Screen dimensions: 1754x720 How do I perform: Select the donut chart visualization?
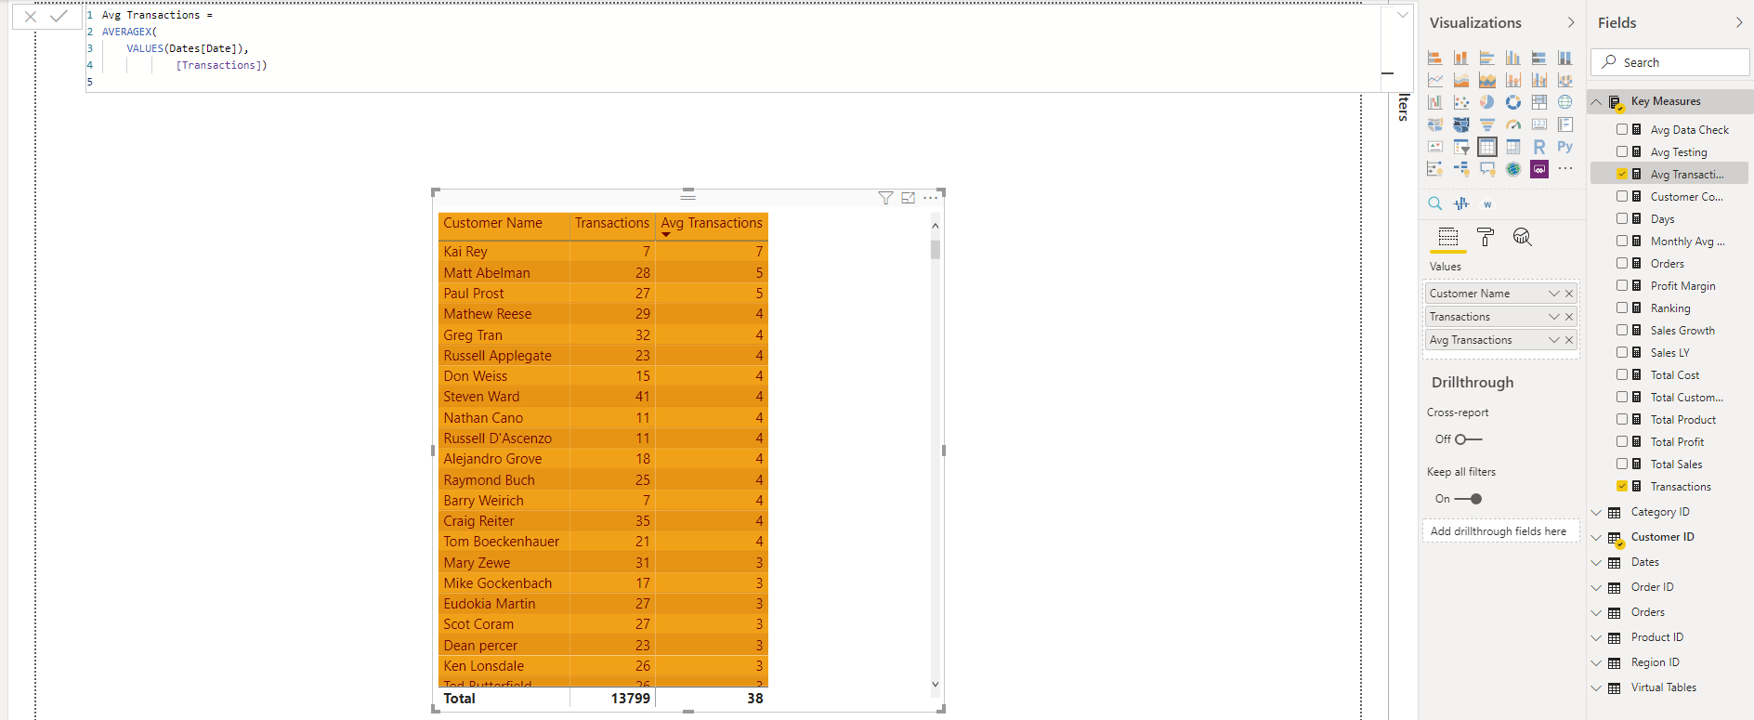tap(1513, 102)
